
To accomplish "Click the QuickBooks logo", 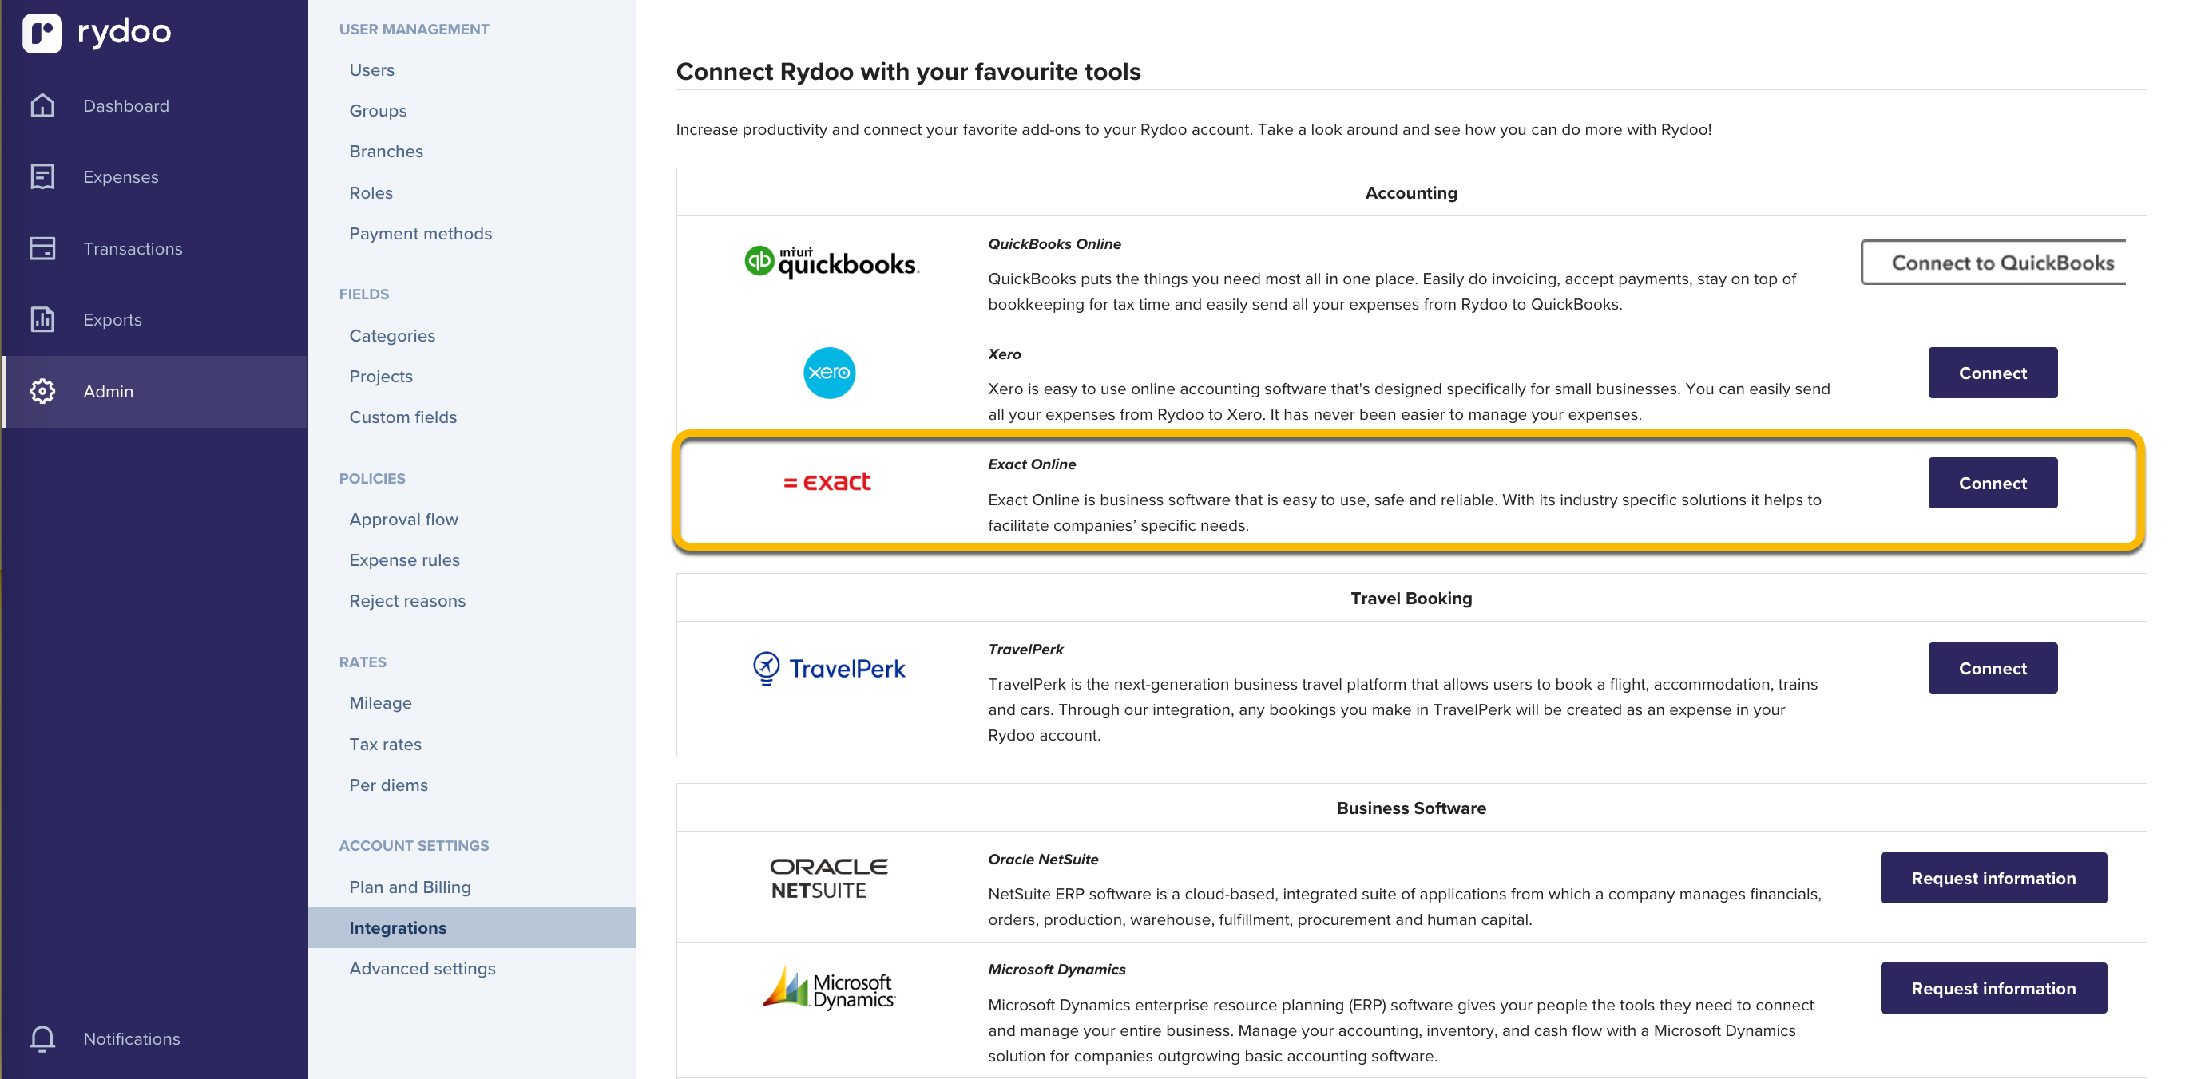I will [831, 262].
